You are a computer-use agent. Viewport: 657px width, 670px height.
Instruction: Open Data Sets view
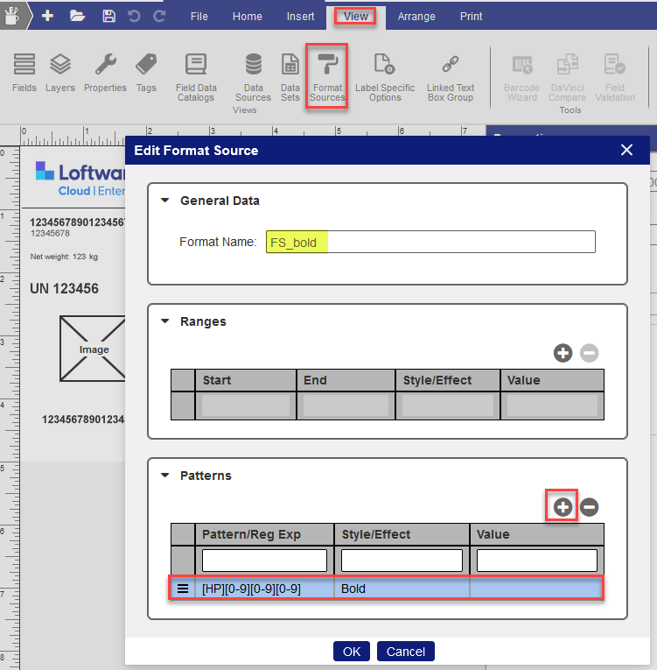point(290,66)
